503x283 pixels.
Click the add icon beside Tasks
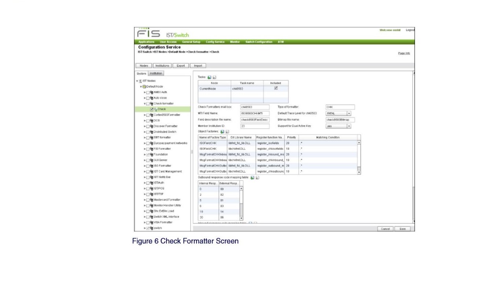tap(209, 77)
